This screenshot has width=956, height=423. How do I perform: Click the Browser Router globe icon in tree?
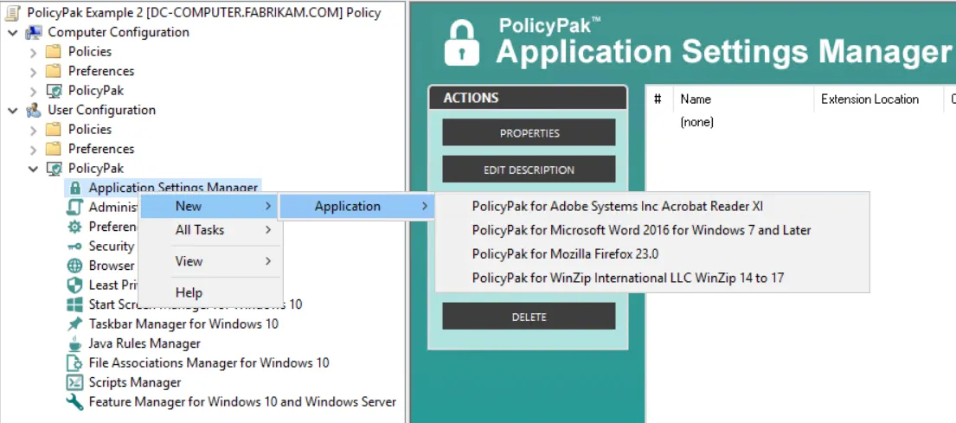pyautogui.click(x=74, y=266)
